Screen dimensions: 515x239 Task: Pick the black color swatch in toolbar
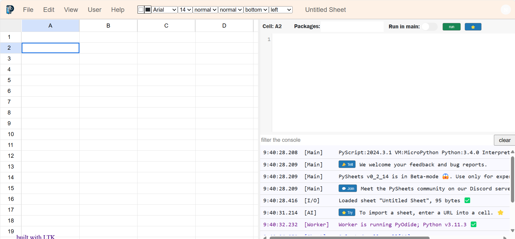point(148,10)
